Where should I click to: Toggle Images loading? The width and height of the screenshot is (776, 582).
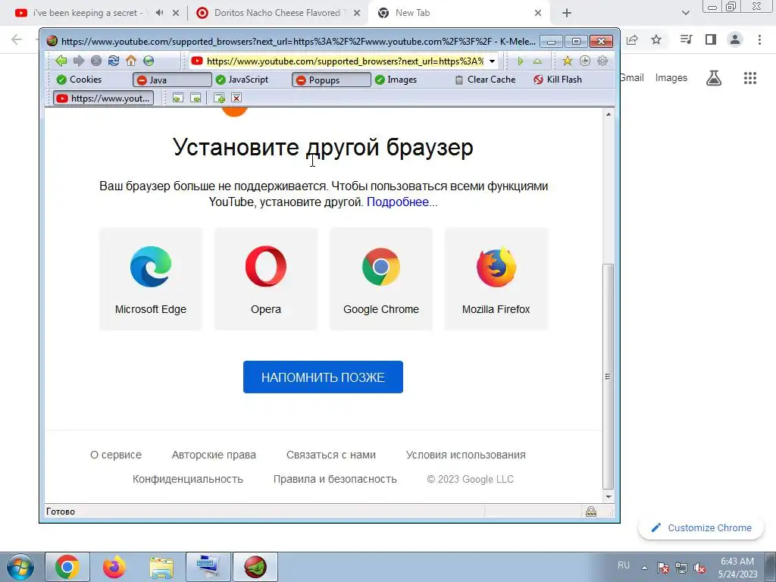(396, 80)
